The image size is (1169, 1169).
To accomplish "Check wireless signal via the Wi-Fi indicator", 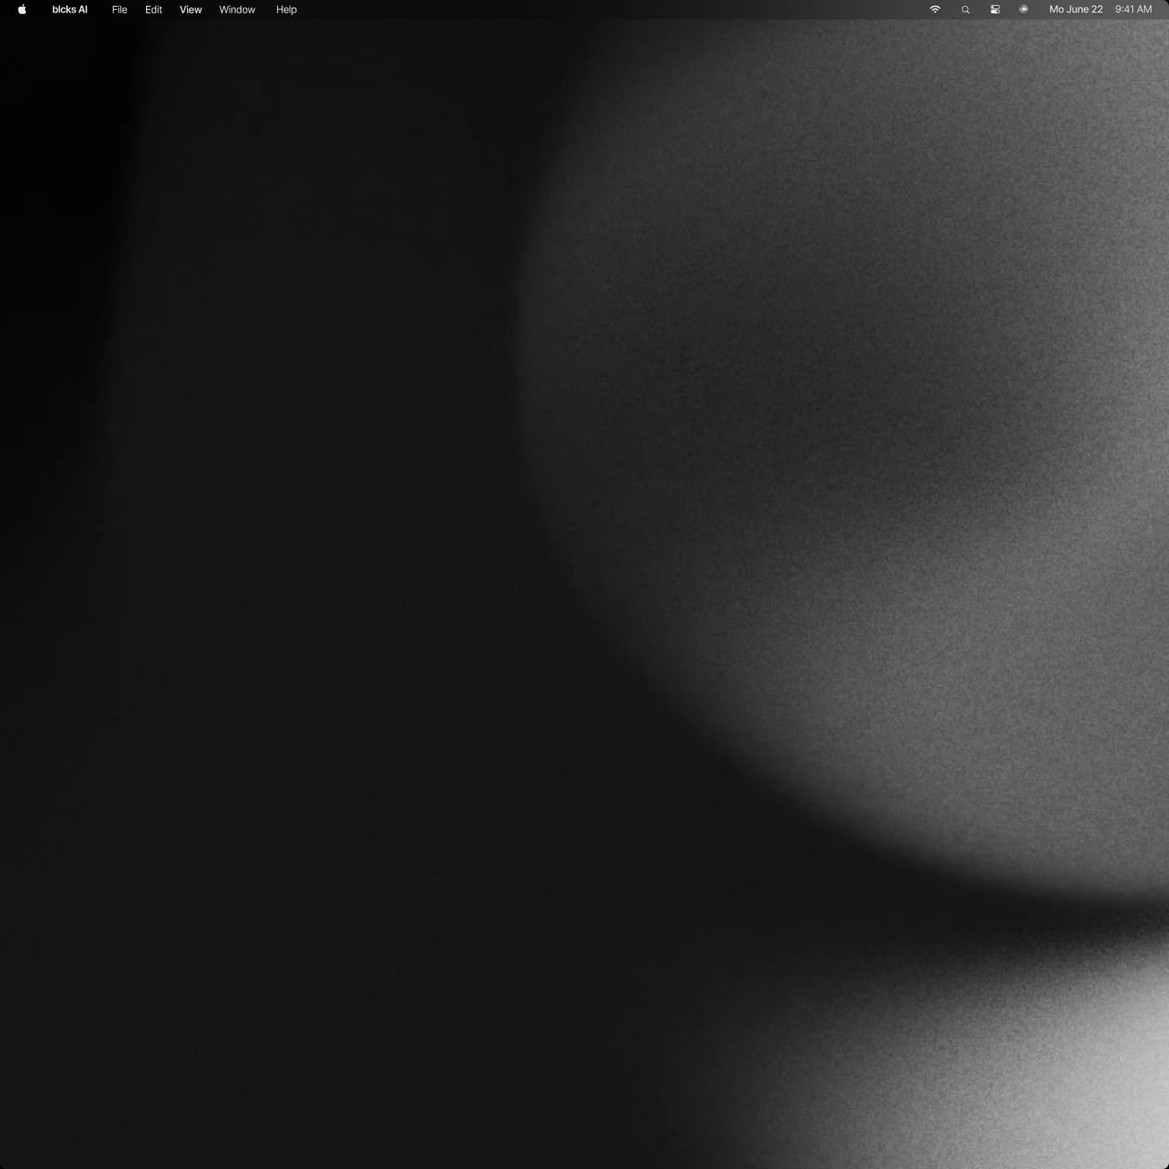I will 934,9.
